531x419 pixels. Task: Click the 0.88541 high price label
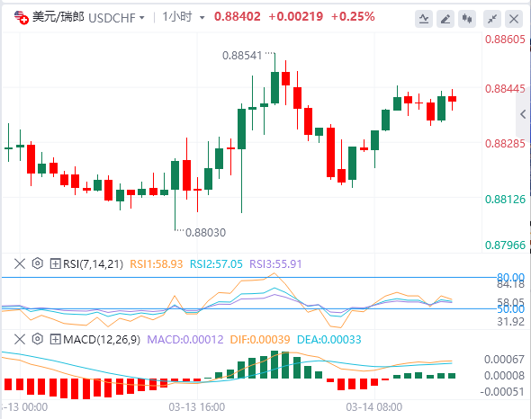pos(242,55)
